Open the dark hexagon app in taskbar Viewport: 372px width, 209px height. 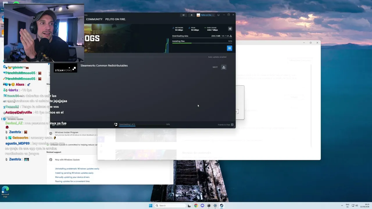[x=209, y=206]
